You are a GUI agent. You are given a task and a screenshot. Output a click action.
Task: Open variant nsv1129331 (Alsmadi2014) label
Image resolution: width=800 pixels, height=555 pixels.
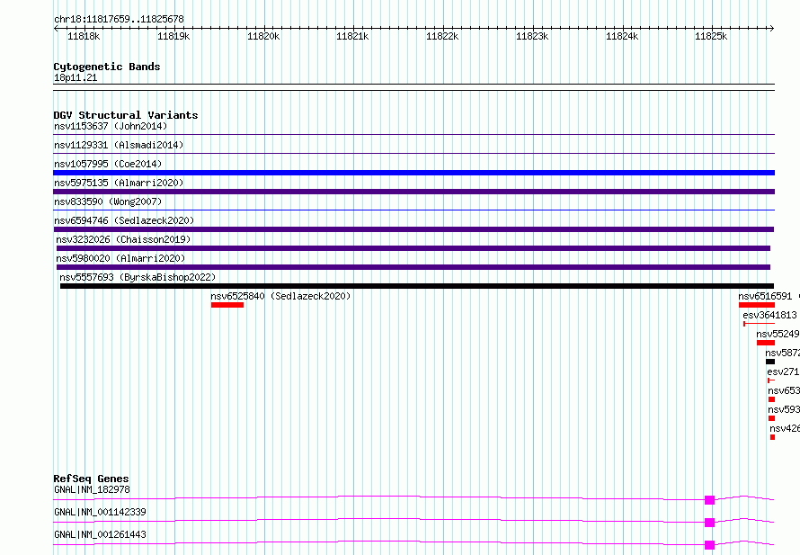119,145
